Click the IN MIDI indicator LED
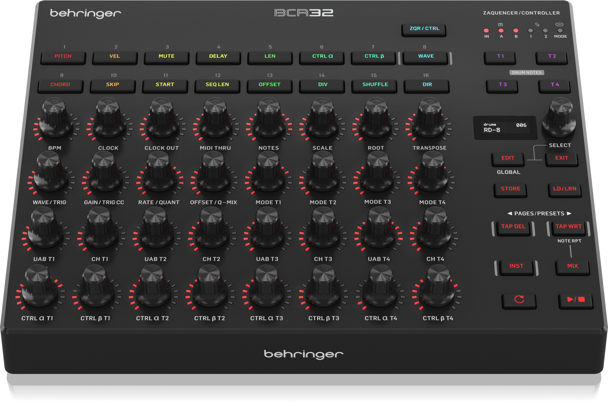 tap(486, 31)
